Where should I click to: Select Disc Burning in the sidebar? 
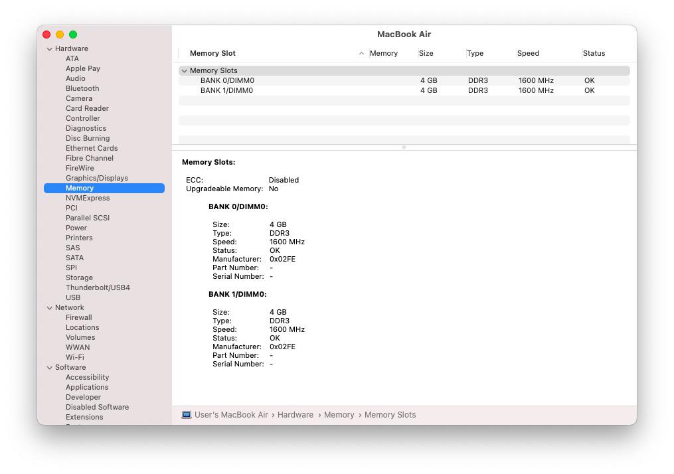(x=88, y=138)
